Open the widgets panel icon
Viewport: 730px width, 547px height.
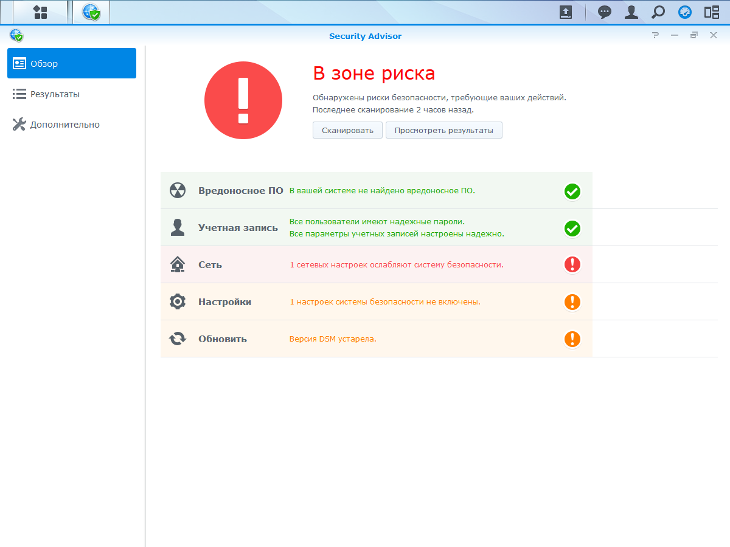[712, 12]
